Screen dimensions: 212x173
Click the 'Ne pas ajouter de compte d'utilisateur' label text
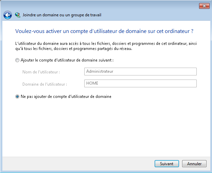(66, 97)
